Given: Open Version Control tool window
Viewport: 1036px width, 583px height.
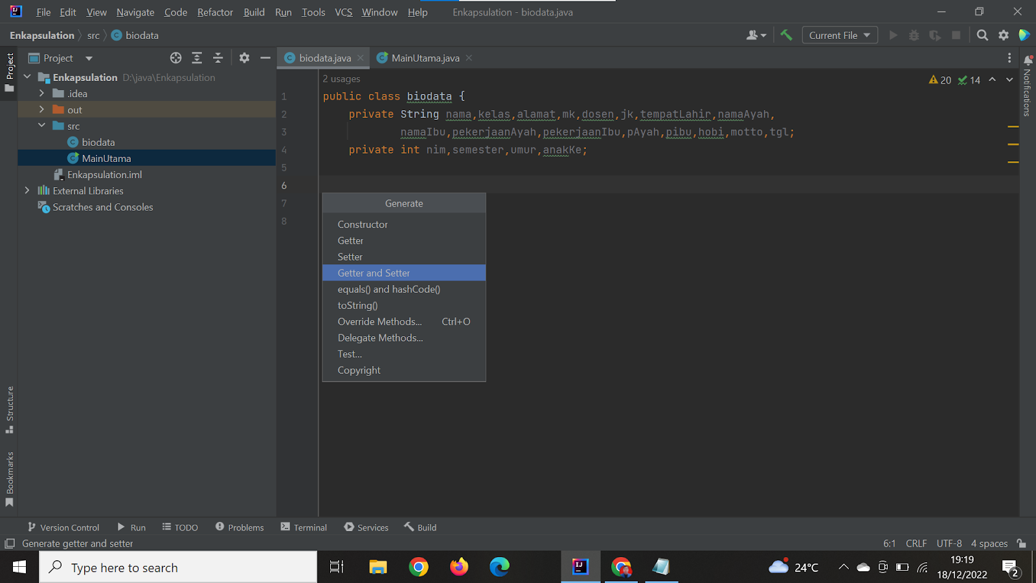Looking at the screenshot, I should 63,527.
